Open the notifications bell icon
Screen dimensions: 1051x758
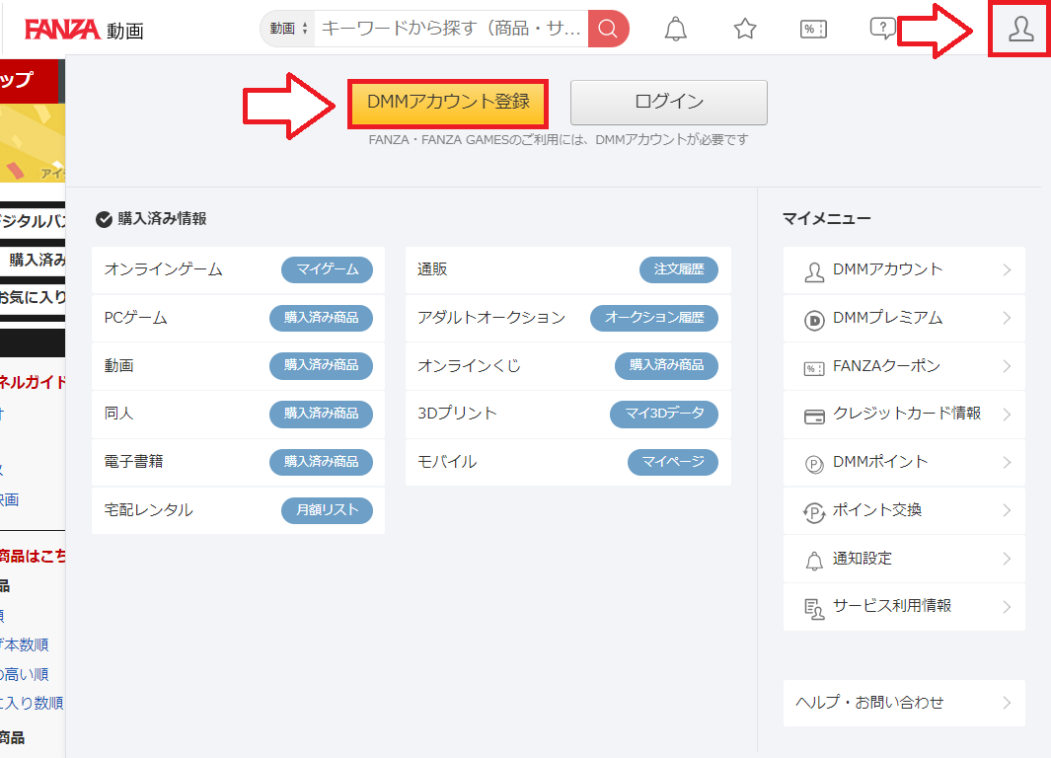click(676, 29)
